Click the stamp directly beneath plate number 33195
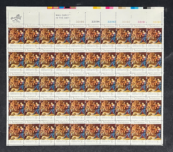The height and width of the screenshot is (152, 173). click(x=78, y=36)
